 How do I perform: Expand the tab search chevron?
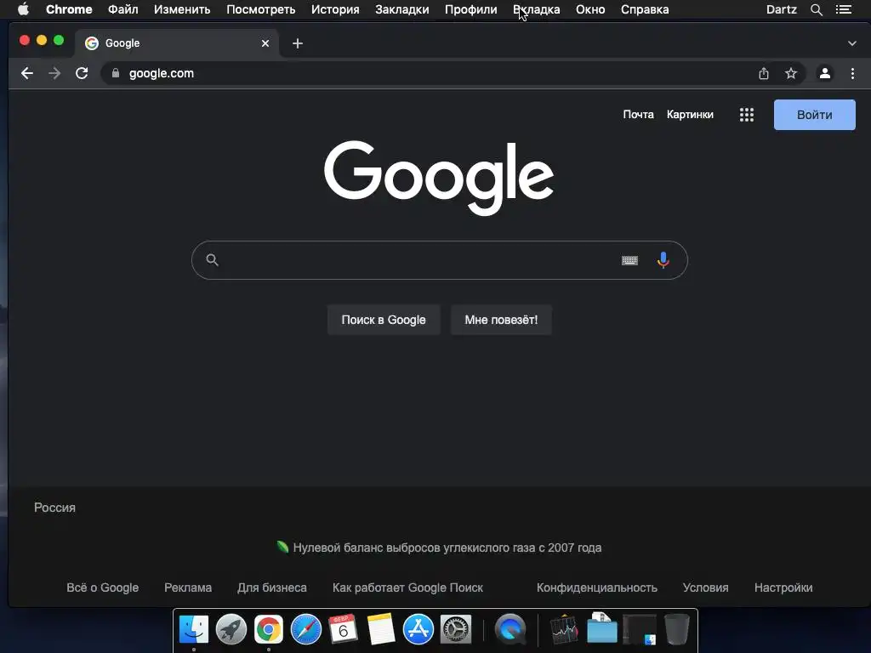(852, 43)
